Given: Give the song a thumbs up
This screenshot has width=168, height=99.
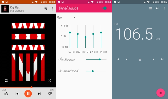Looking at the screenshot, I should tap(6, 94).
